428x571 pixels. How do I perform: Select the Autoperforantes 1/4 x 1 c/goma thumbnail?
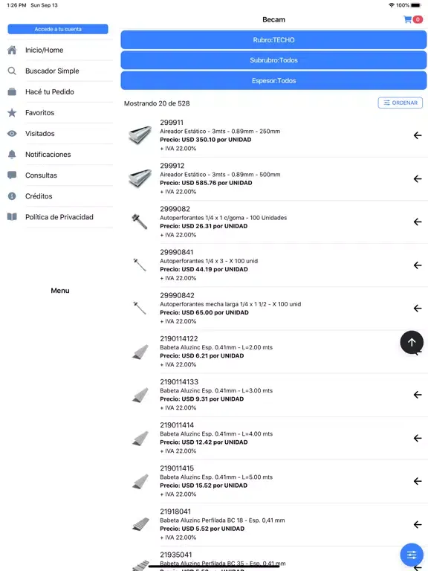click(140, 222)
